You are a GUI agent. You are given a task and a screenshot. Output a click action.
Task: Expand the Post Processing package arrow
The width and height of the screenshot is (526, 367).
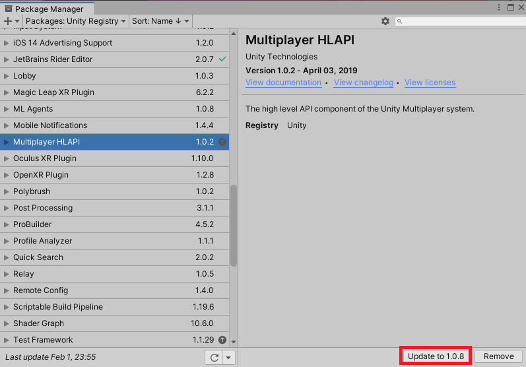coord(6,208)
